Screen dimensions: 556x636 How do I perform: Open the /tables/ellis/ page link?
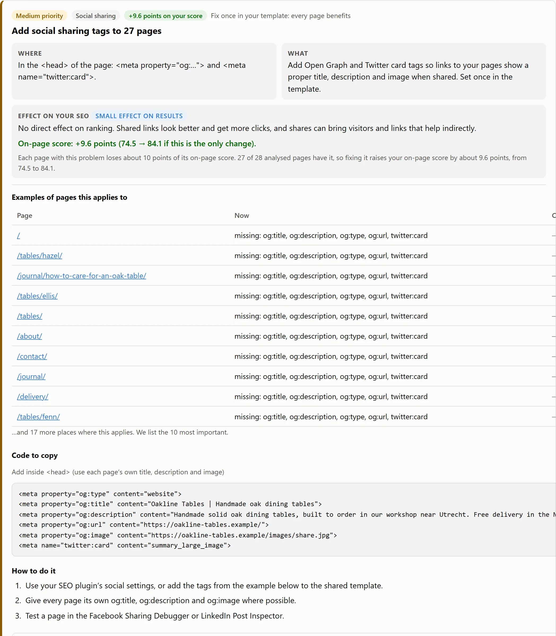(x=37, y=296)
